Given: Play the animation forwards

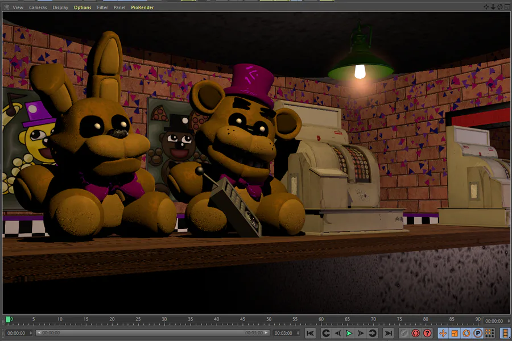Looking at the screenshot, I should 349,333.
